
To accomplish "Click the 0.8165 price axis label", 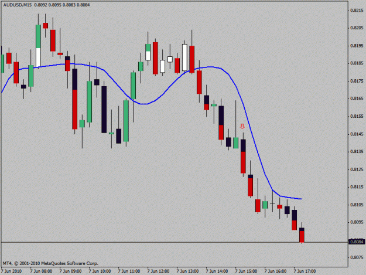I will [357, 99].
